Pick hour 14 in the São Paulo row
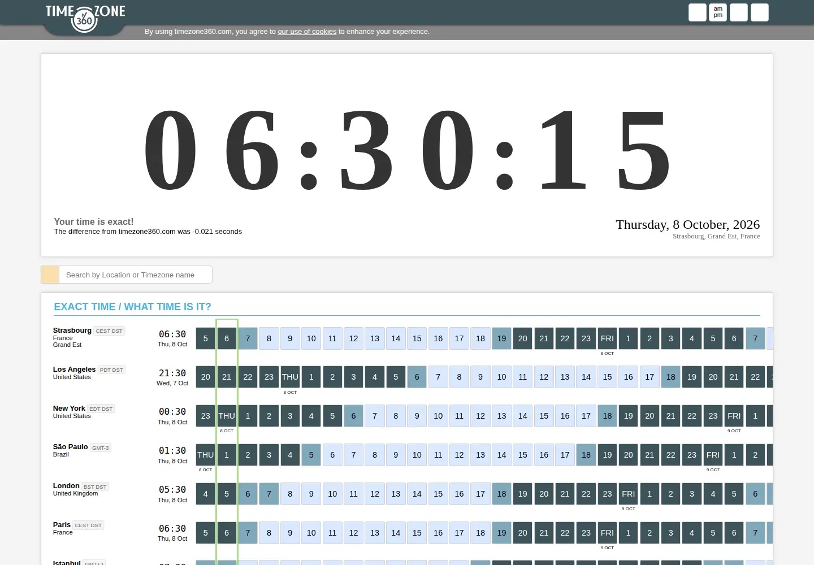Image resolution: width=814 pixels, height=565 pixels. 501,455
